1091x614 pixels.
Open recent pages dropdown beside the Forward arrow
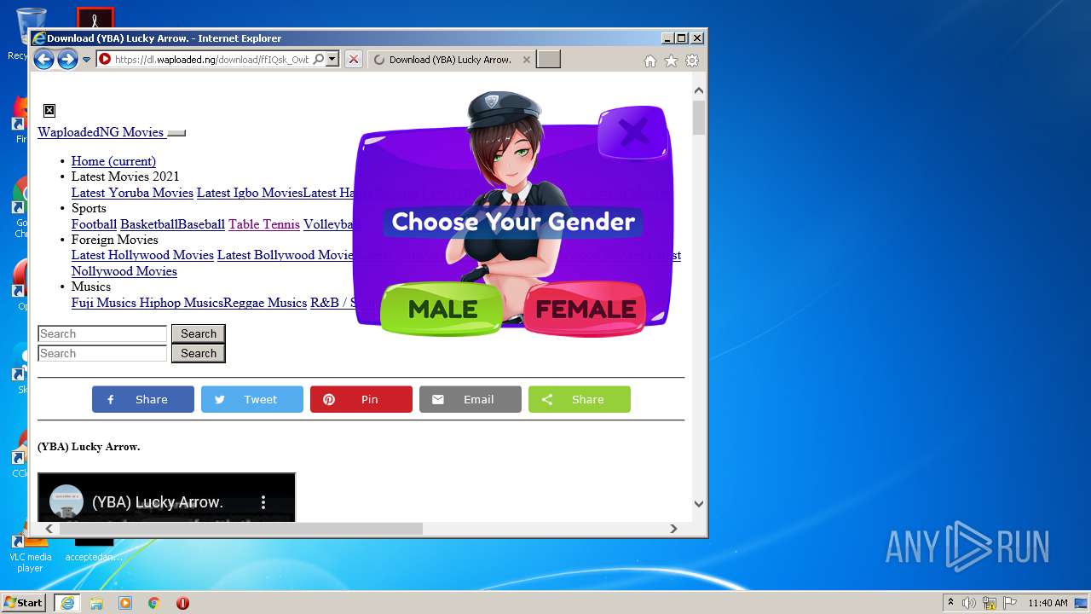[x=86, y=60]
